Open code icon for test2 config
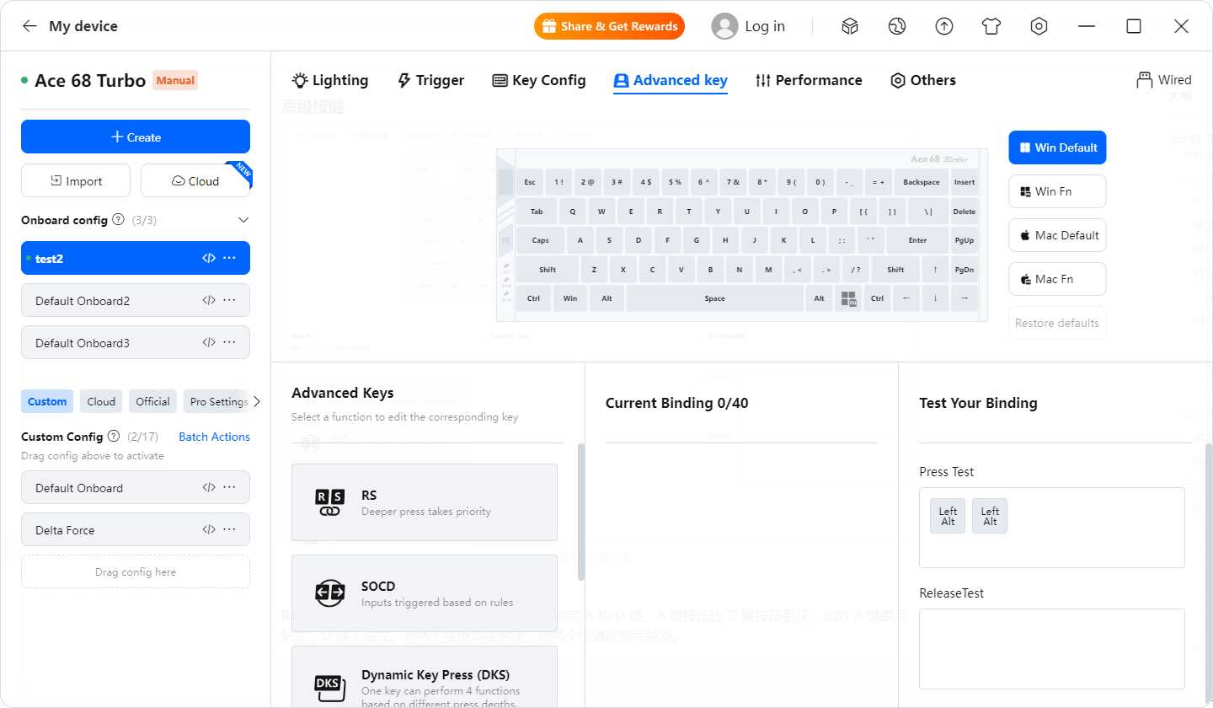 tap(209, 258)
